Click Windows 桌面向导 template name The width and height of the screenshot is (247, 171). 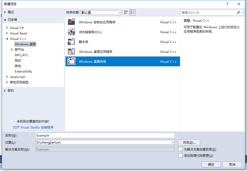pyautogui.click(x=93, y=61)
